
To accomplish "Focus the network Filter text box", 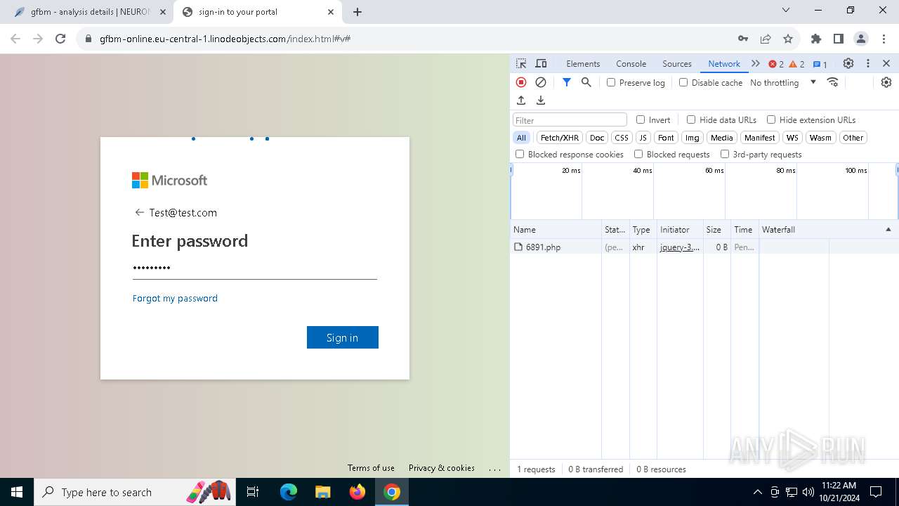I will pos(570,120).
